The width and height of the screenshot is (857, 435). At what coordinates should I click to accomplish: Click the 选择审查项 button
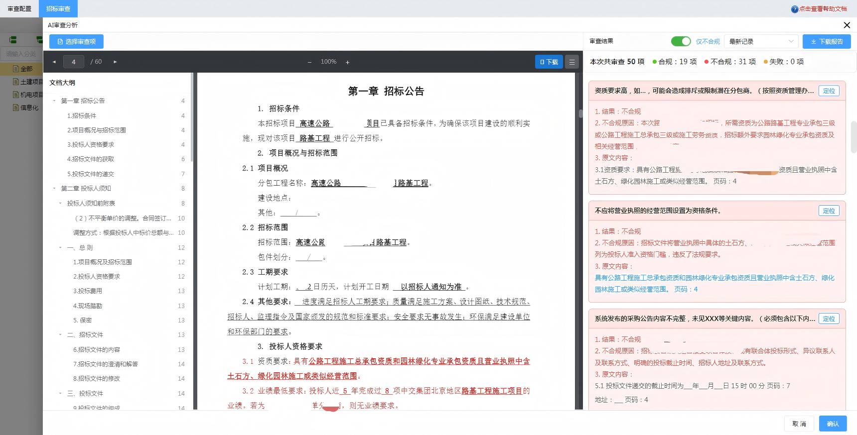tap(76, 42)
